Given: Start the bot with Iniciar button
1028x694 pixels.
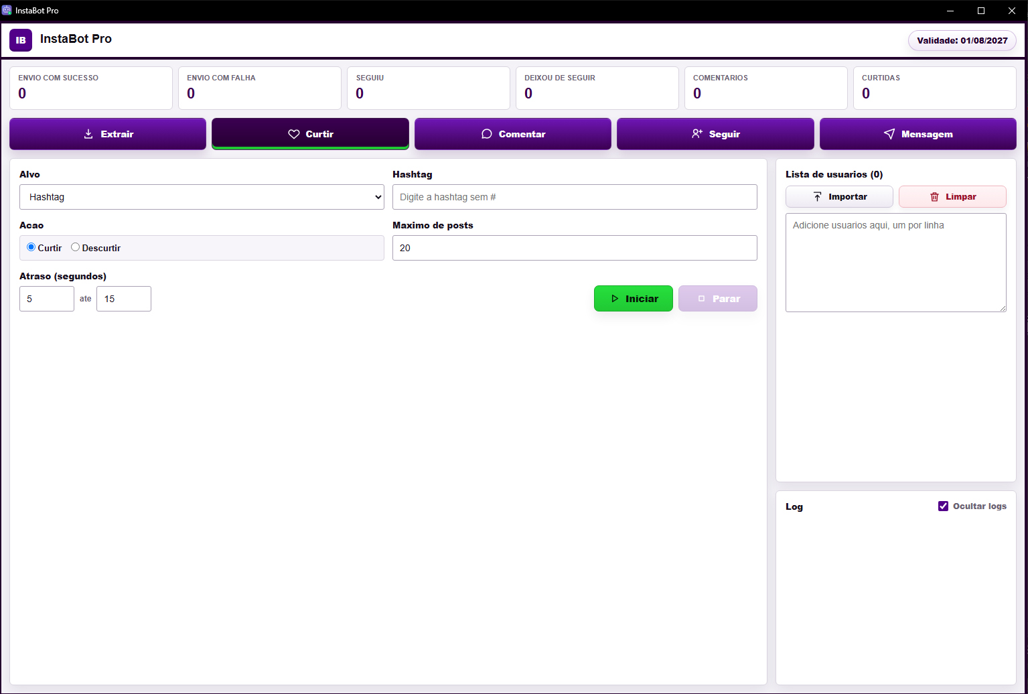Looking at the screenshot, I should point(634,299).
